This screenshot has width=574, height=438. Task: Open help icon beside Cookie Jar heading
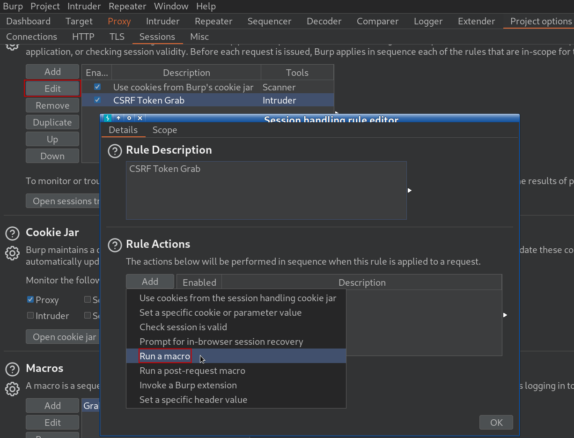coord(12,233)
